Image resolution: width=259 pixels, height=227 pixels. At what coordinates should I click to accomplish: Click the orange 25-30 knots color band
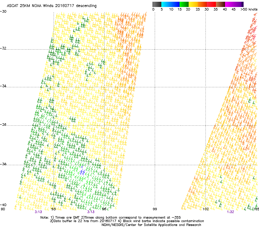pos(202,4)
